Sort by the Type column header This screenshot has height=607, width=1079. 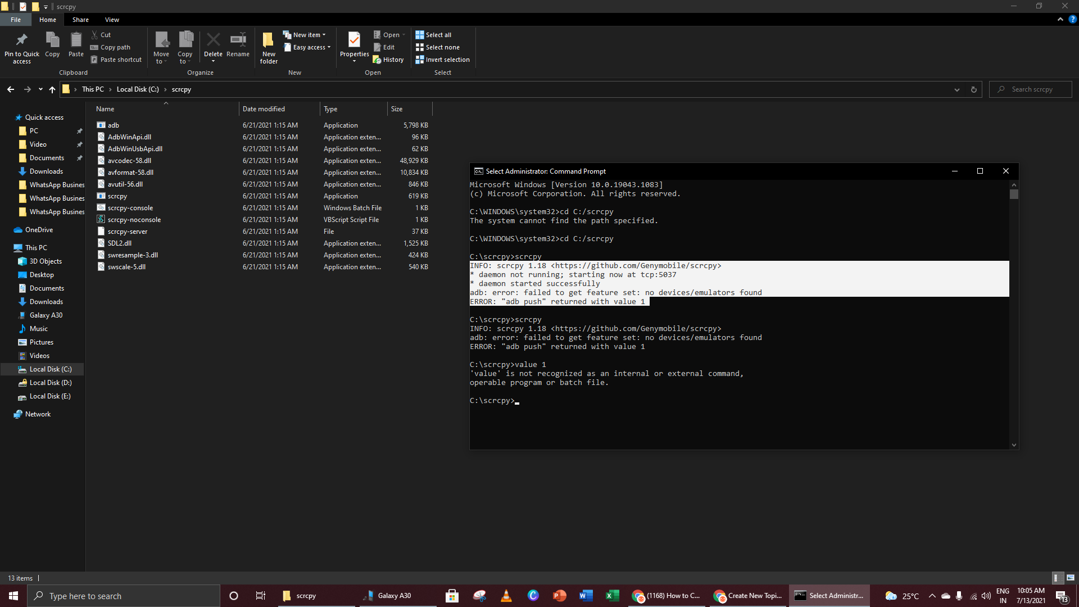[353, 109]
